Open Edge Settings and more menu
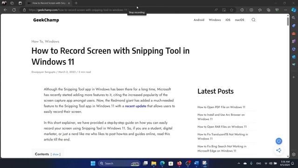The width and height of the screenshot is (298, 168). click(x=285, y=10)
